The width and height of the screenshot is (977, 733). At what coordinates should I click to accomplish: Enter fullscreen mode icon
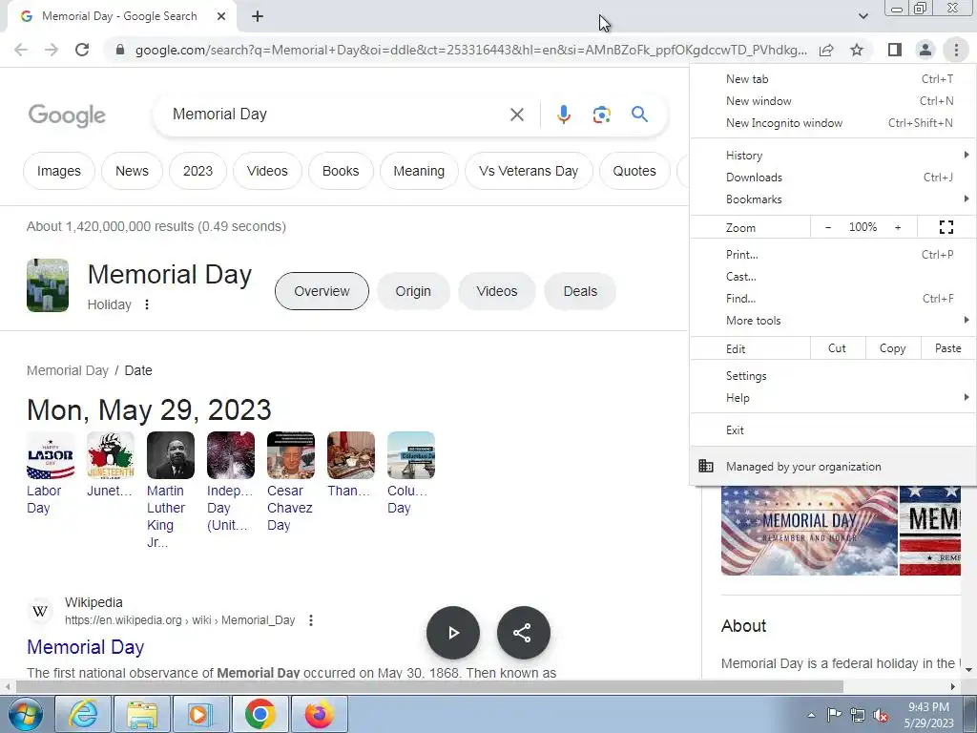[946, 227]
